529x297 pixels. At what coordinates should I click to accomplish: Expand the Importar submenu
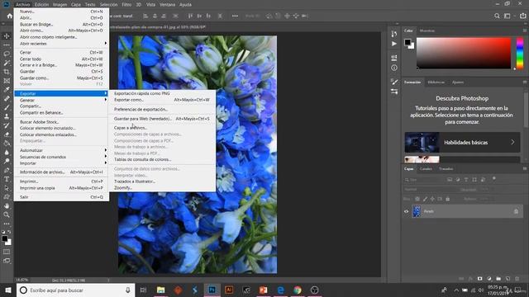point(61,163)
